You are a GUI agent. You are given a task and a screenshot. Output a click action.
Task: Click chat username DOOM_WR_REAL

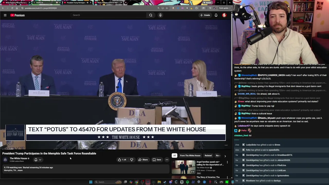pos(247,94)
